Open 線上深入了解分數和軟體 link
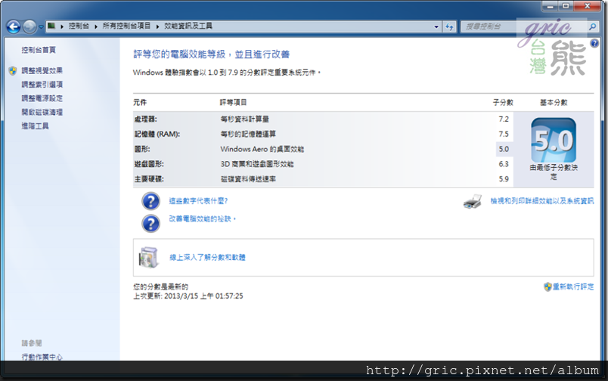This screenshot has width=608, height=381. [x=207, y=257]
